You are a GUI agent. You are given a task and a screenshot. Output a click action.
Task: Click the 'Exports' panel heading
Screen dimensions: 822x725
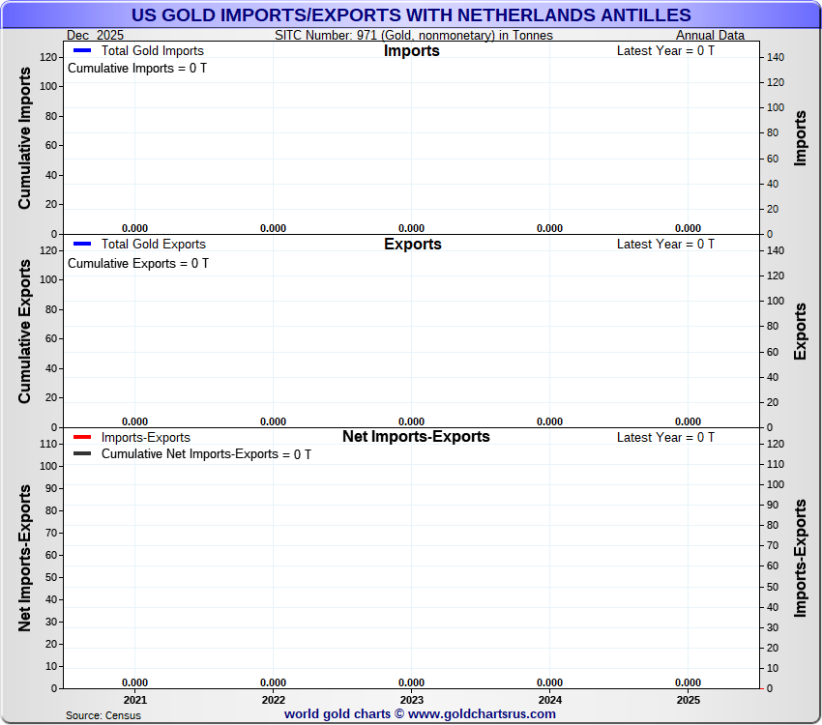[413, 245]
